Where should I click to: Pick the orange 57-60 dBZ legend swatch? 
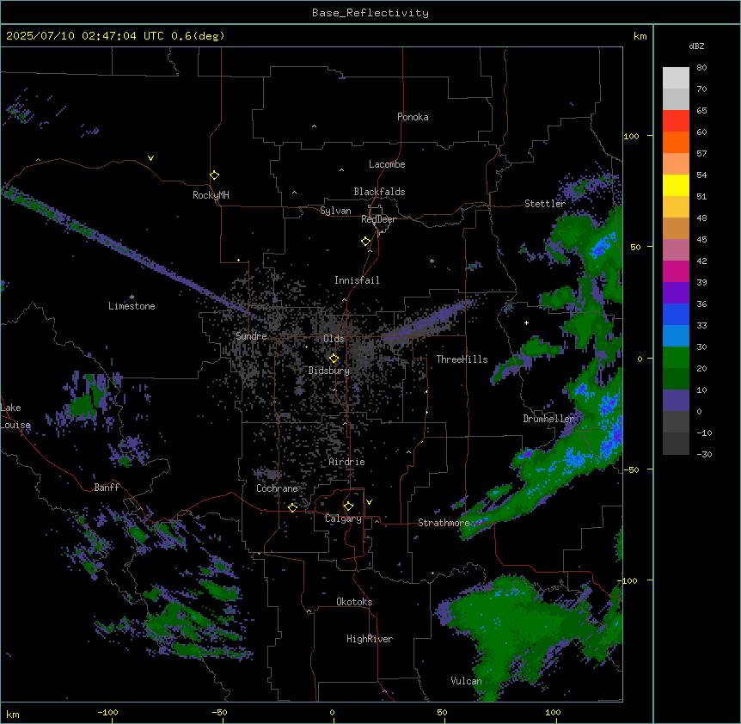676,142
